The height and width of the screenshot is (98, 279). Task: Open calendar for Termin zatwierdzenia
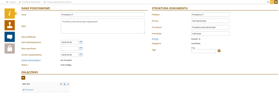click(81, 55)
